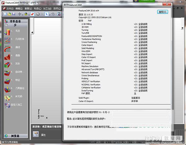Click the 版本 22.1.0.33 version text
This screenshot has height=145, width=186.
(86, 15)
